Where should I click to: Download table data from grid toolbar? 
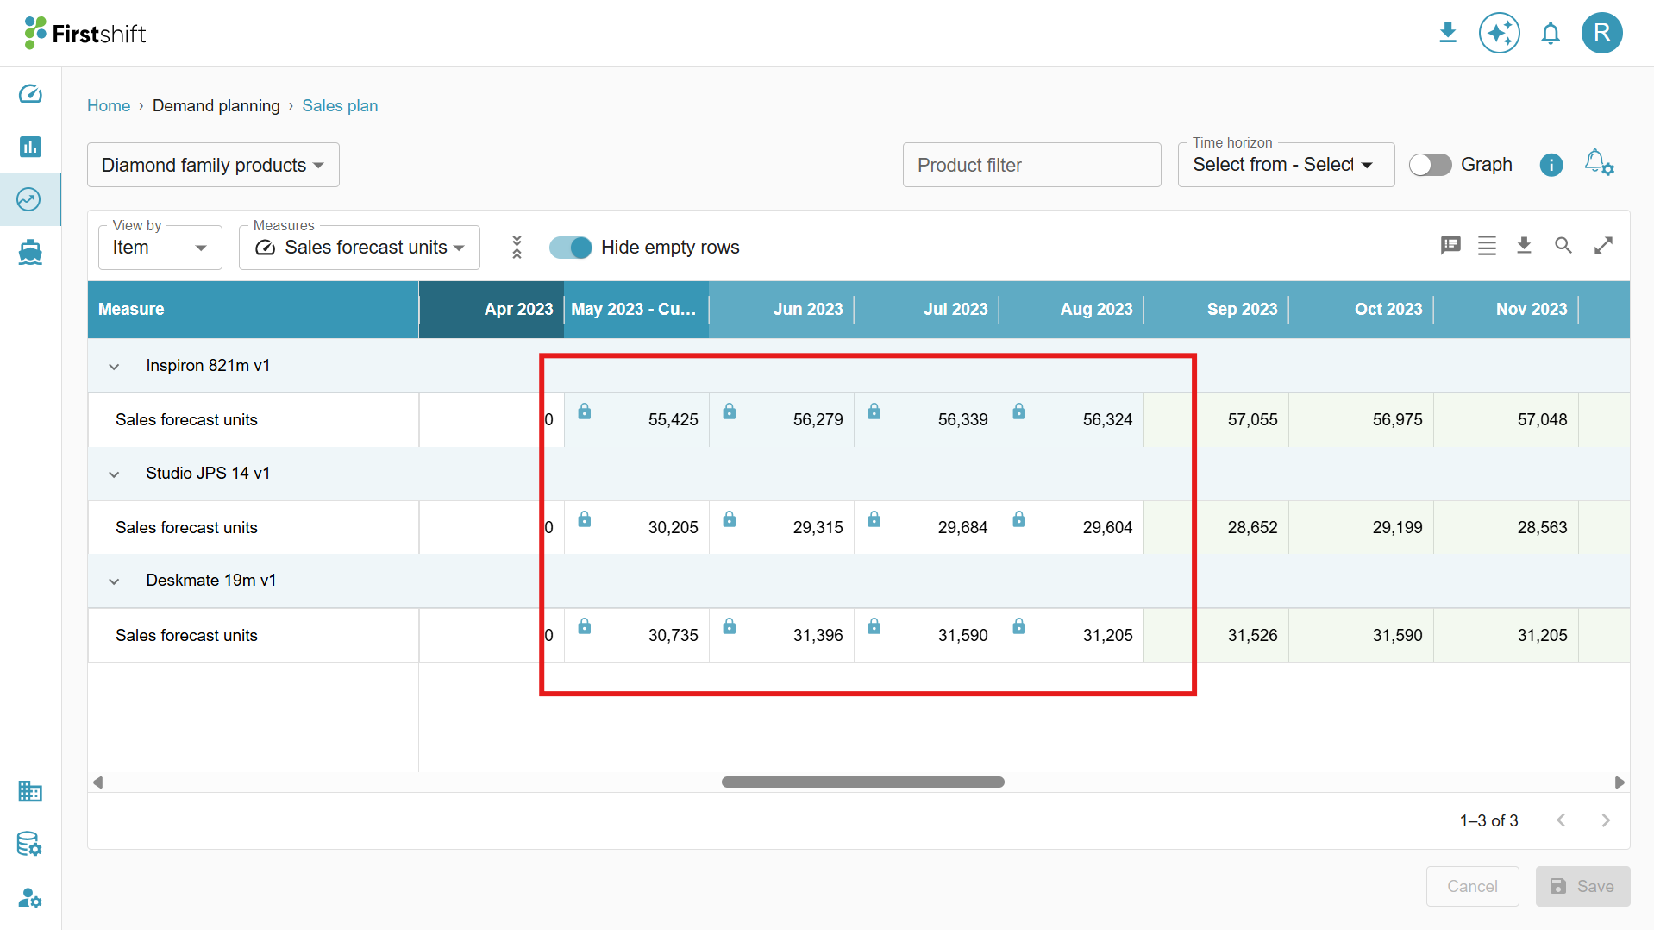tap(1524, 246)
